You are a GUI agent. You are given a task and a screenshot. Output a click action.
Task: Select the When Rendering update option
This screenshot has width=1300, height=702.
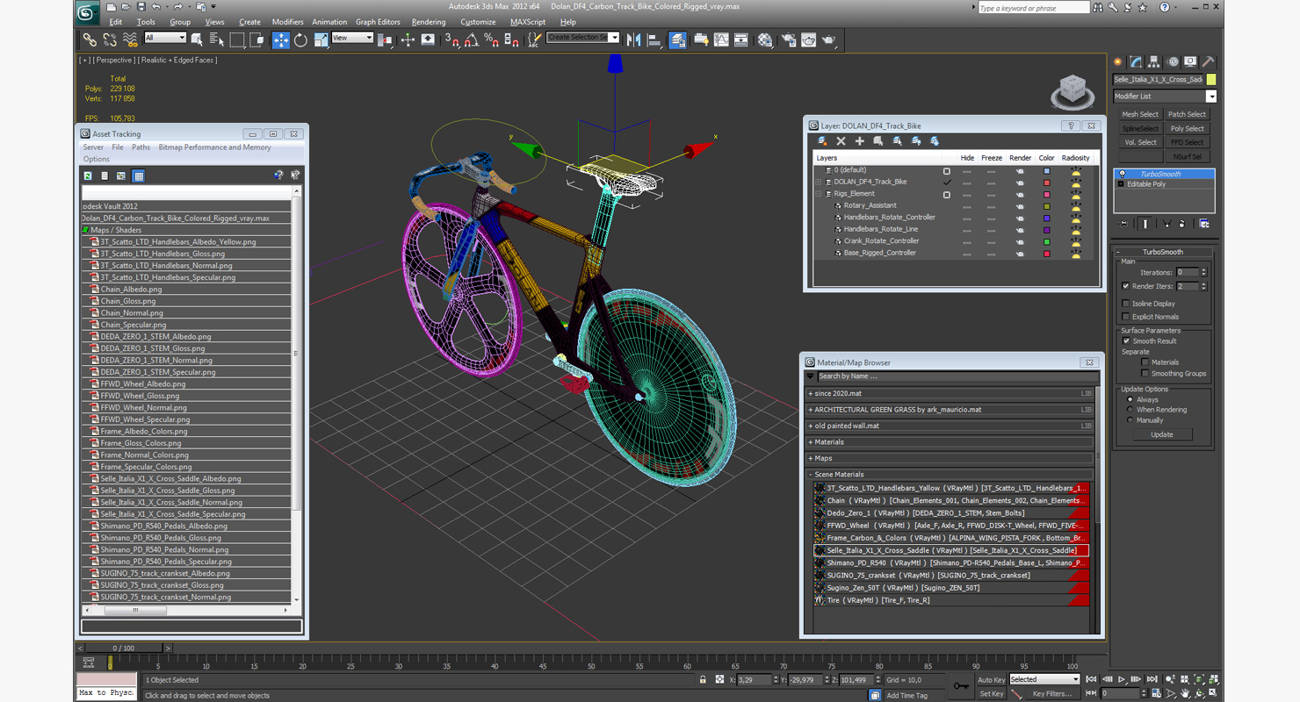1130,410
